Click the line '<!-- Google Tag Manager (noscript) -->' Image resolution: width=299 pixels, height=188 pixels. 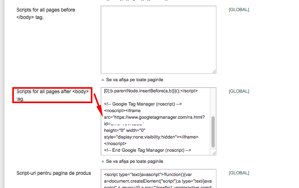click(143, 104)
